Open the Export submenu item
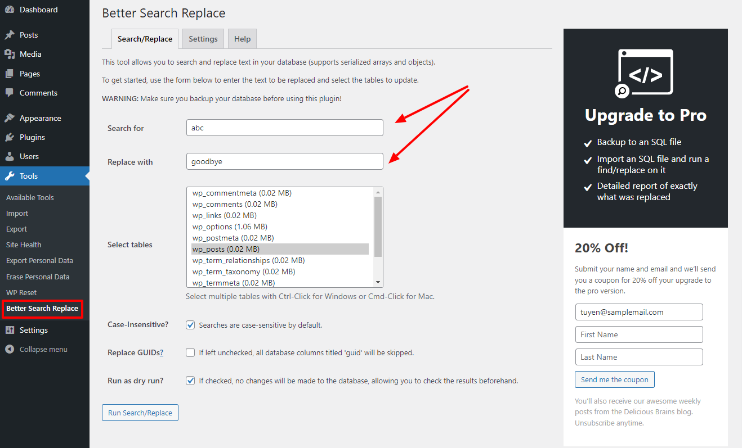742x448 pixels. pyautogui.click(x=16, y=229)
